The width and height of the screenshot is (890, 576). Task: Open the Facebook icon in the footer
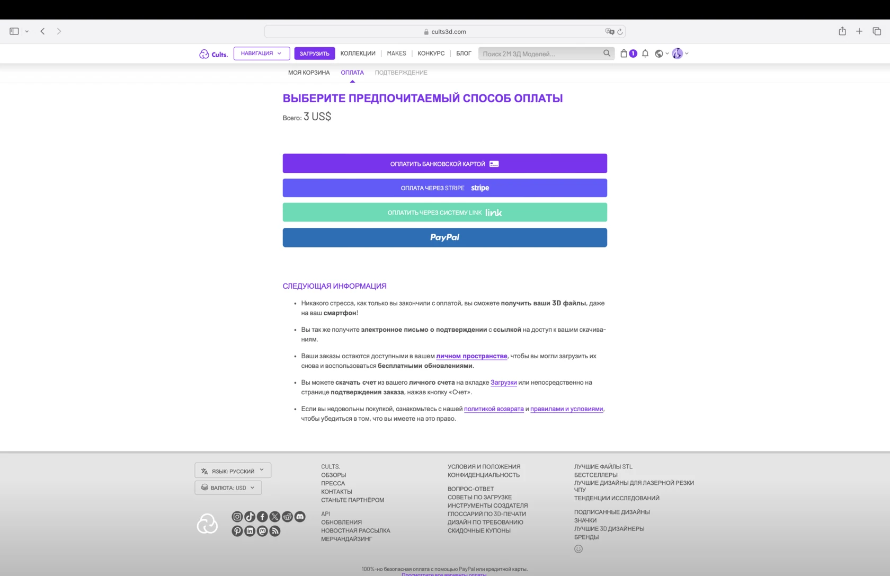(x=262, y=517)
